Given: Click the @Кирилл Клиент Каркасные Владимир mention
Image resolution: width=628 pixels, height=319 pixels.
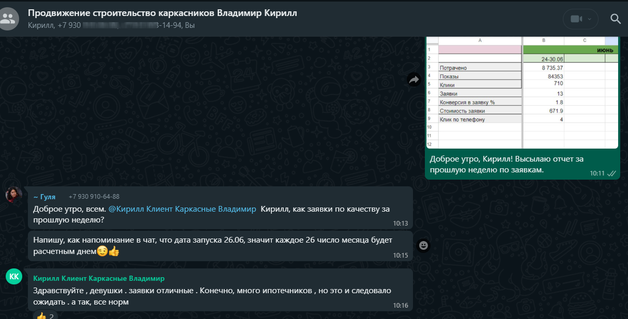Looking at the screenshot, I should coord(182,209).
